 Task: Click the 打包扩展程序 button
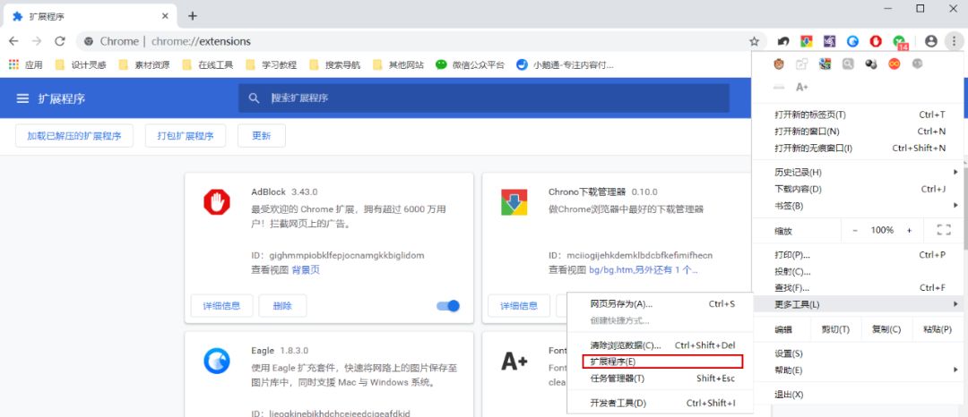(x=186, y=136)
